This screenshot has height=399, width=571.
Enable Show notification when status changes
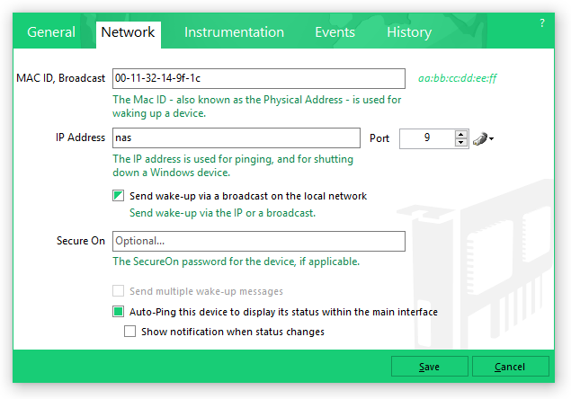[130, 332]
